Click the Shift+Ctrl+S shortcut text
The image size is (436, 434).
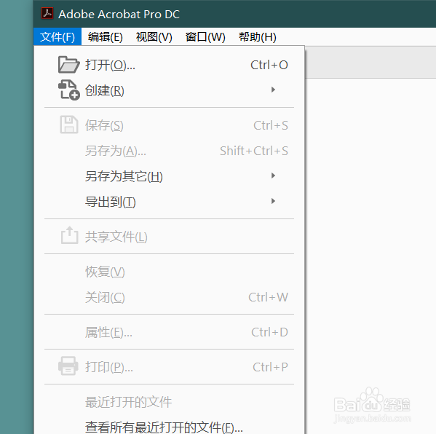[254, 151]
